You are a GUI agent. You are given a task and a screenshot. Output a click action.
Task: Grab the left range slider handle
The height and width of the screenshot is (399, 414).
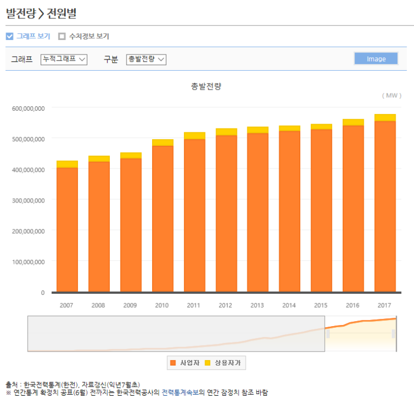(328, 333)
